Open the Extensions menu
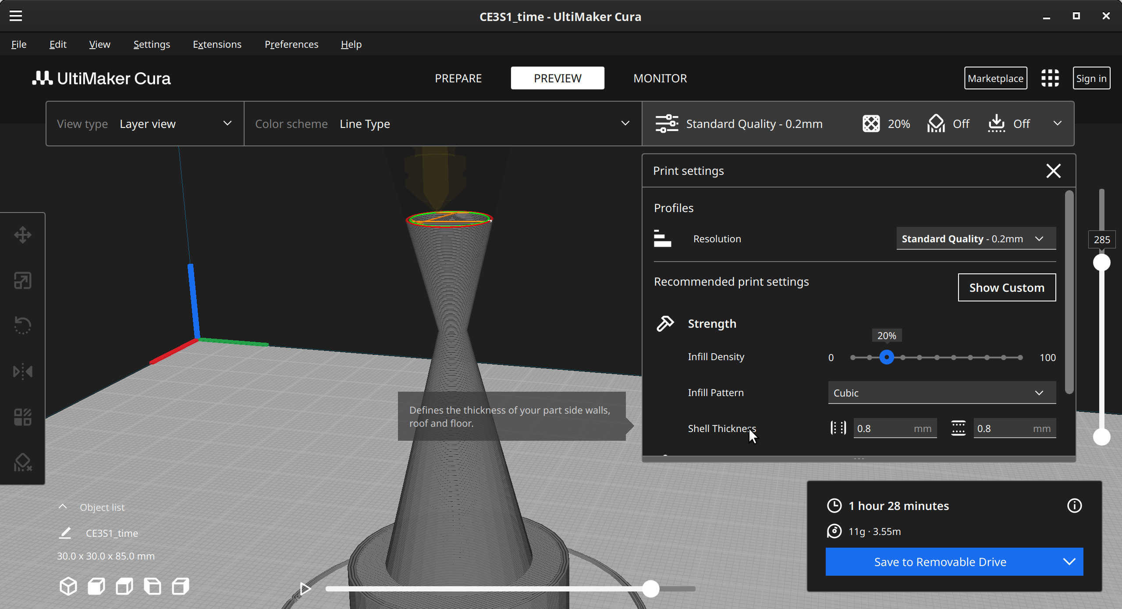This screenshot has height=609, width=1122. pyautogui.click(x=217, y=44)
